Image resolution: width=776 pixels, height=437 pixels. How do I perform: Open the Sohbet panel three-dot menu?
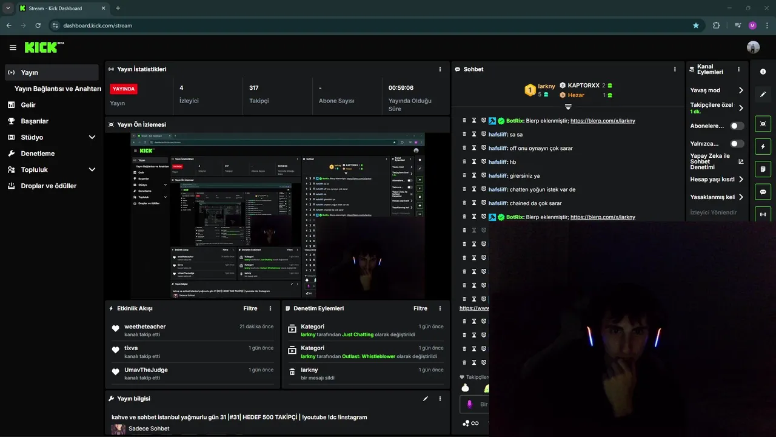click(675, 69)
